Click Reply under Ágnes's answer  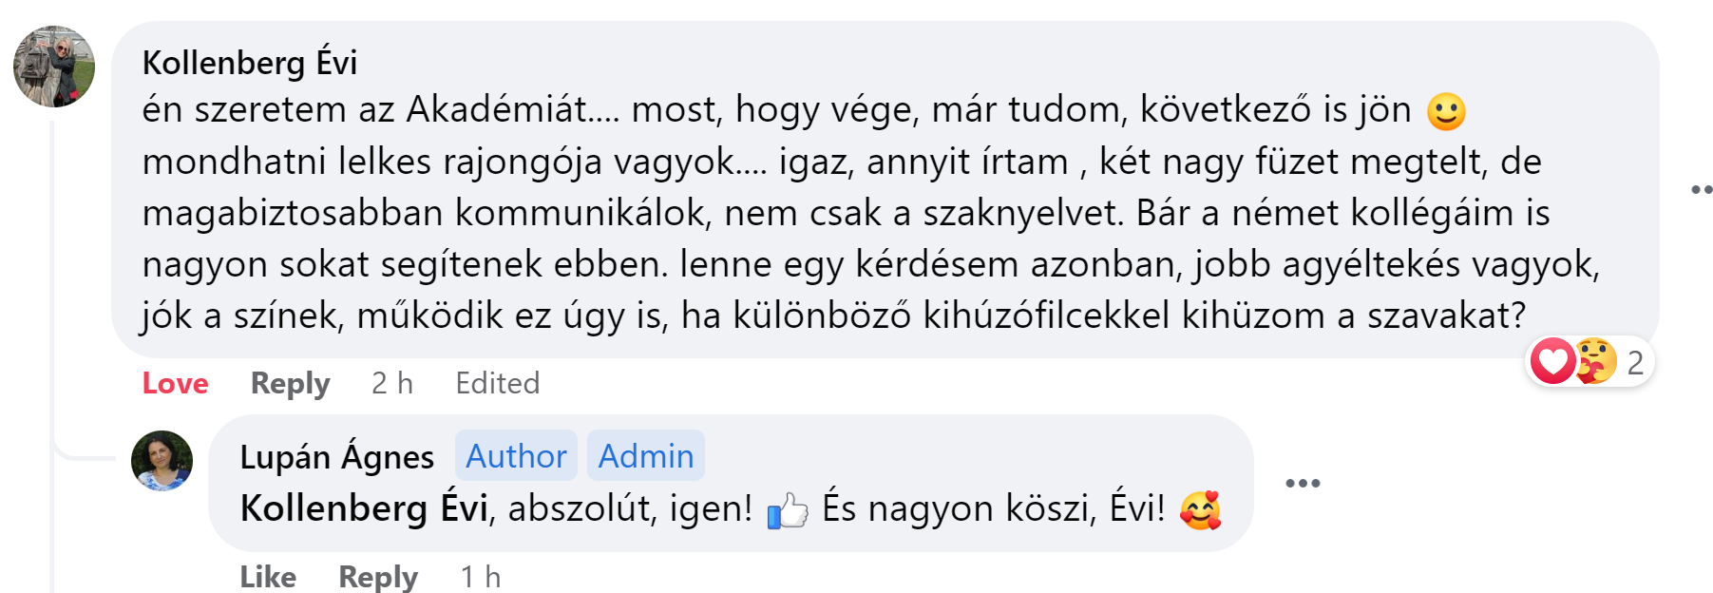(379, 577)
